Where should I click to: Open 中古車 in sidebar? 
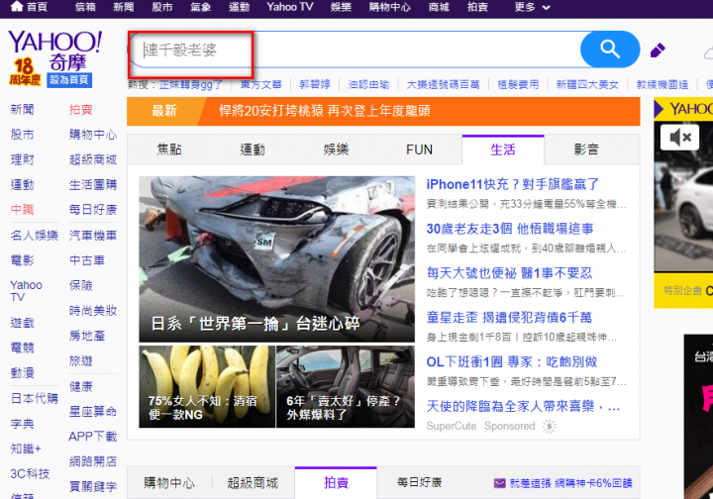point(87,260)
